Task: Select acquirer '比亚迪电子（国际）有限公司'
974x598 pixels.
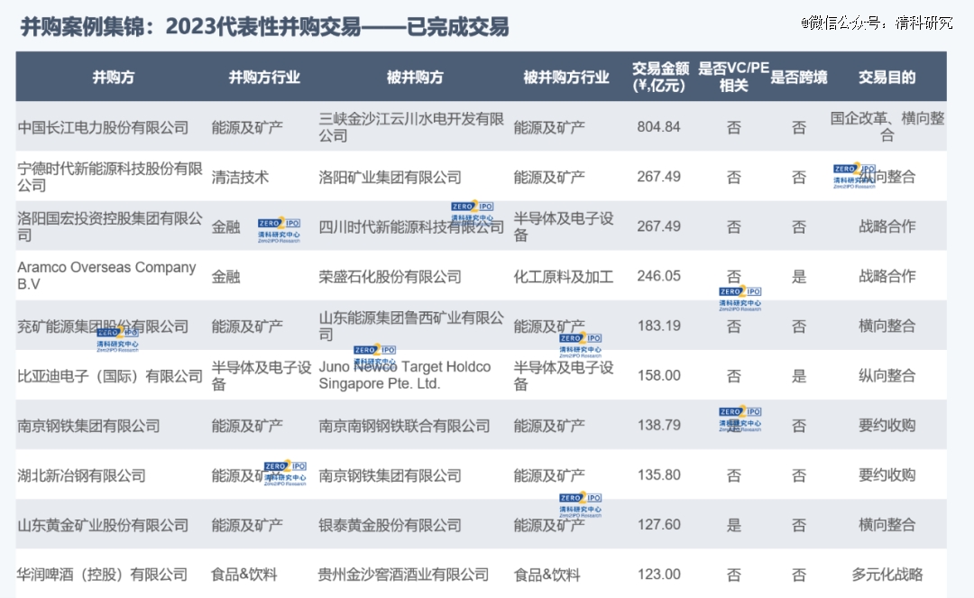Action: [x=110, y=376]
